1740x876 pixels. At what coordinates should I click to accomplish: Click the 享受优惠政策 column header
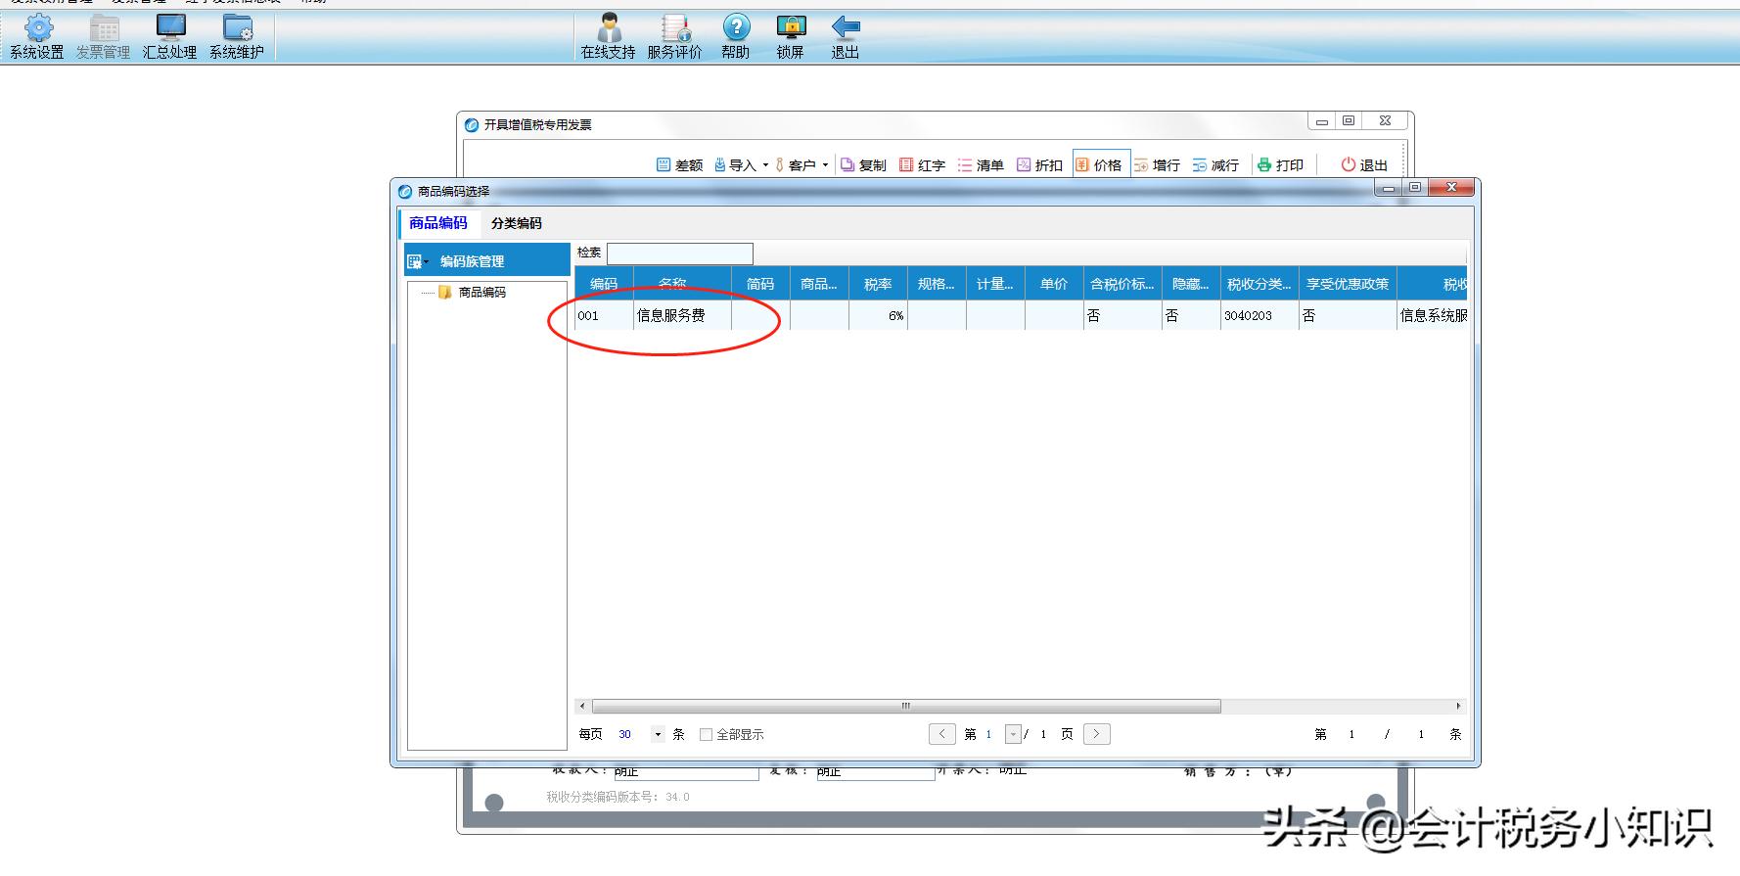pos(1348,284)
